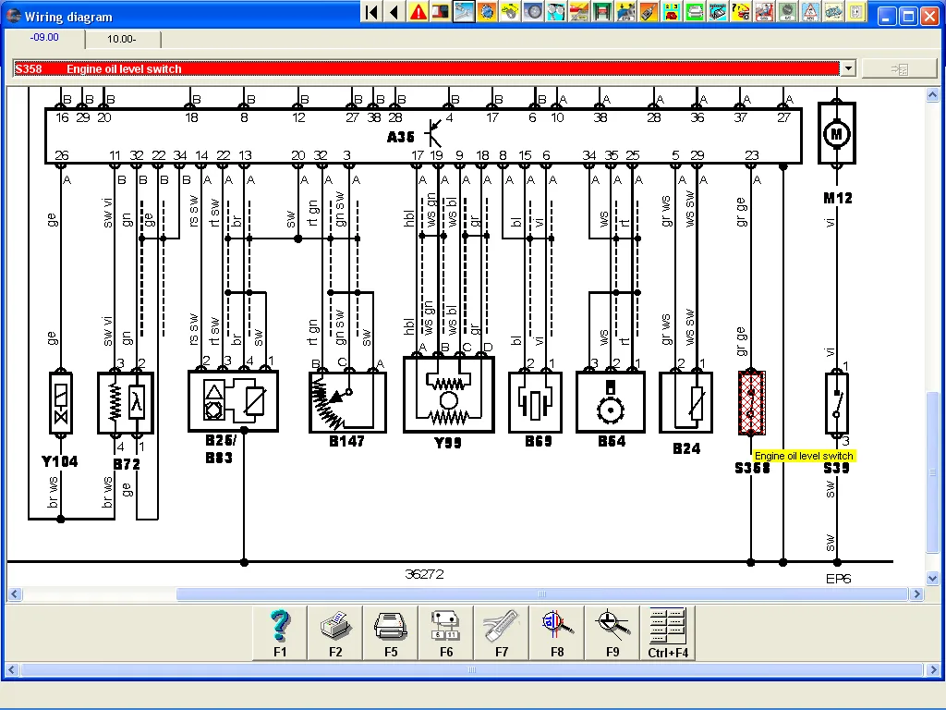Select the S39 switch symbol
The width and height of the screenshot is (946, 710).
[x=837, y=403]
